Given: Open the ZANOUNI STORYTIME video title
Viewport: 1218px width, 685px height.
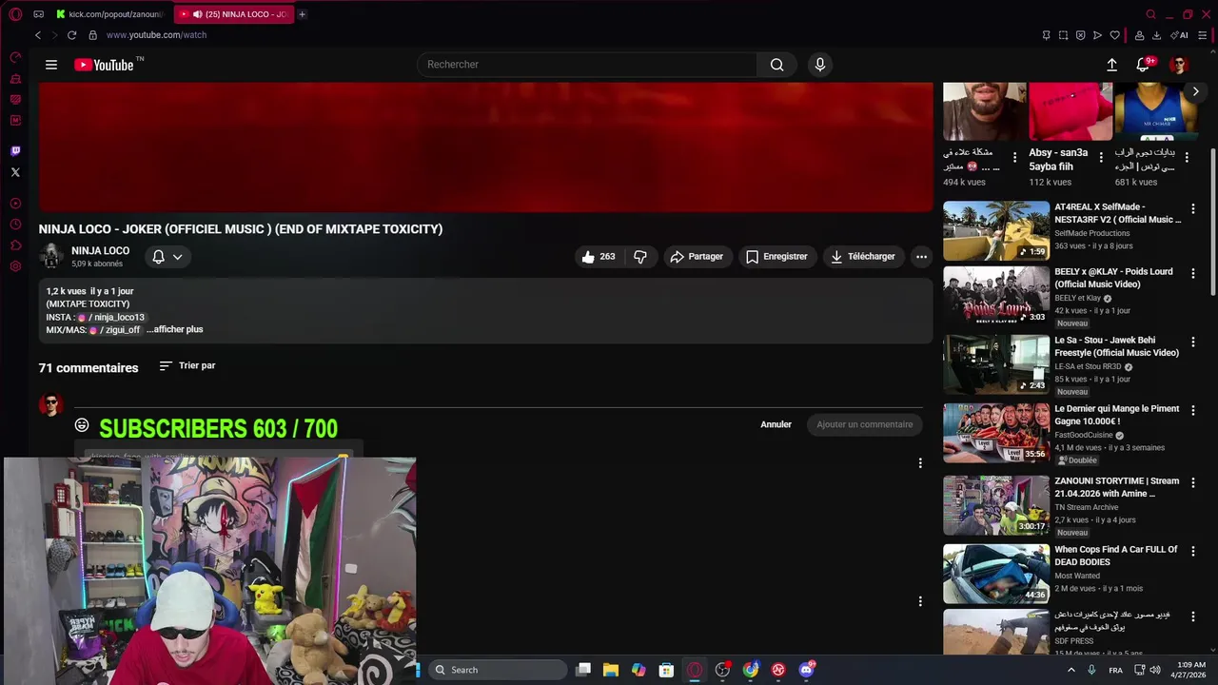Looking at the screenshot, I should (x=1116, y=487).
